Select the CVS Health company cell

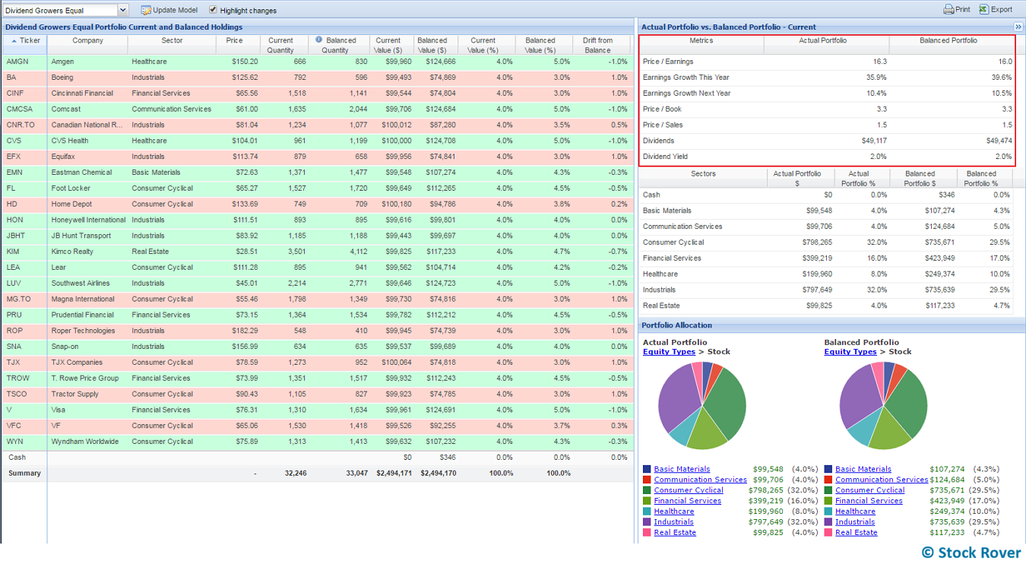[87, 141]
